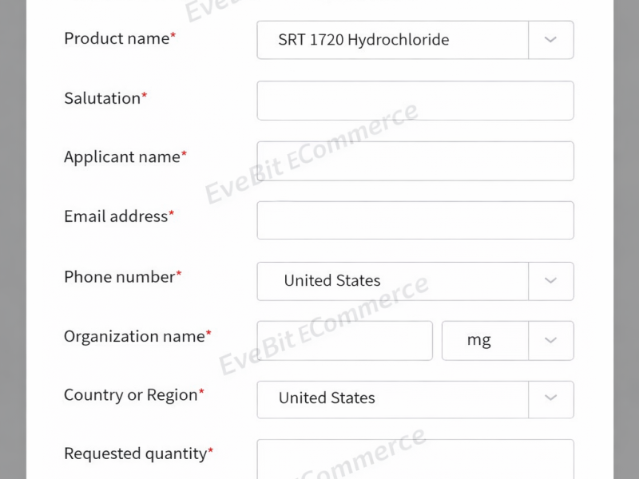Click the Phone number label
This screenshot has width=639, height=479.
(120, 277)
